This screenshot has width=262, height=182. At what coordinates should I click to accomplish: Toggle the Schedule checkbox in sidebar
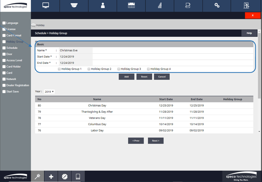pos(4,48)
